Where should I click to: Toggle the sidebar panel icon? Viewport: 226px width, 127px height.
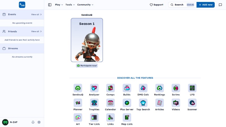[50, 5]
